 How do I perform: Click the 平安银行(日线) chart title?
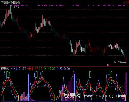coord(10,3)
